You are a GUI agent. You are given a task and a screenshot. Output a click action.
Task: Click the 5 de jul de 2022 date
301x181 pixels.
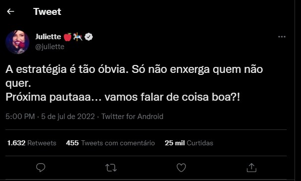(x=68, y=117)
